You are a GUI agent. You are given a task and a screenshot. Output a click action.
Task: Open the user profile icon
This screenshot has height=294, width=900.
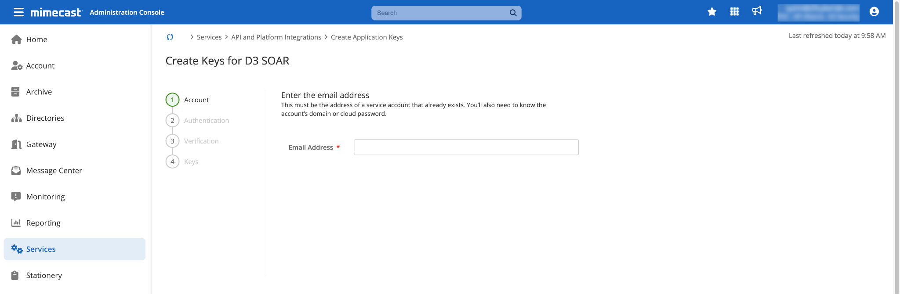[x=874, y=12]
